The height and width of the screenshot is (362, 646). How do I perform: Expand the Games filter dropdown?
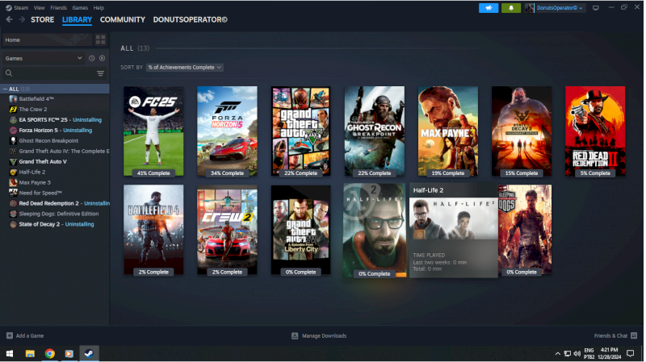click(x=44, y=58)
